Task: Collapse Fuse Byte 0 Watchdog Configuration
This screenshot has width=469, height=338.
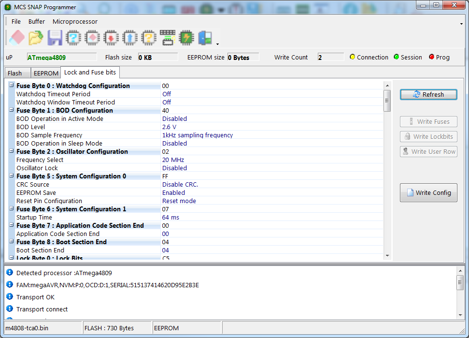Action: pyautogui.click(x=12, y=85)
